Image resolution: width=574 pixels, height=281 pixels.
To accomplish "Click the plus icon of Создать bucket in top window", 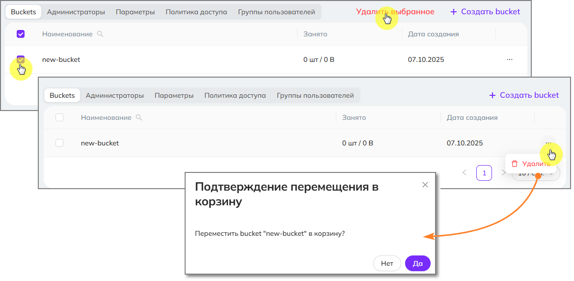I will tap(454, 12).
